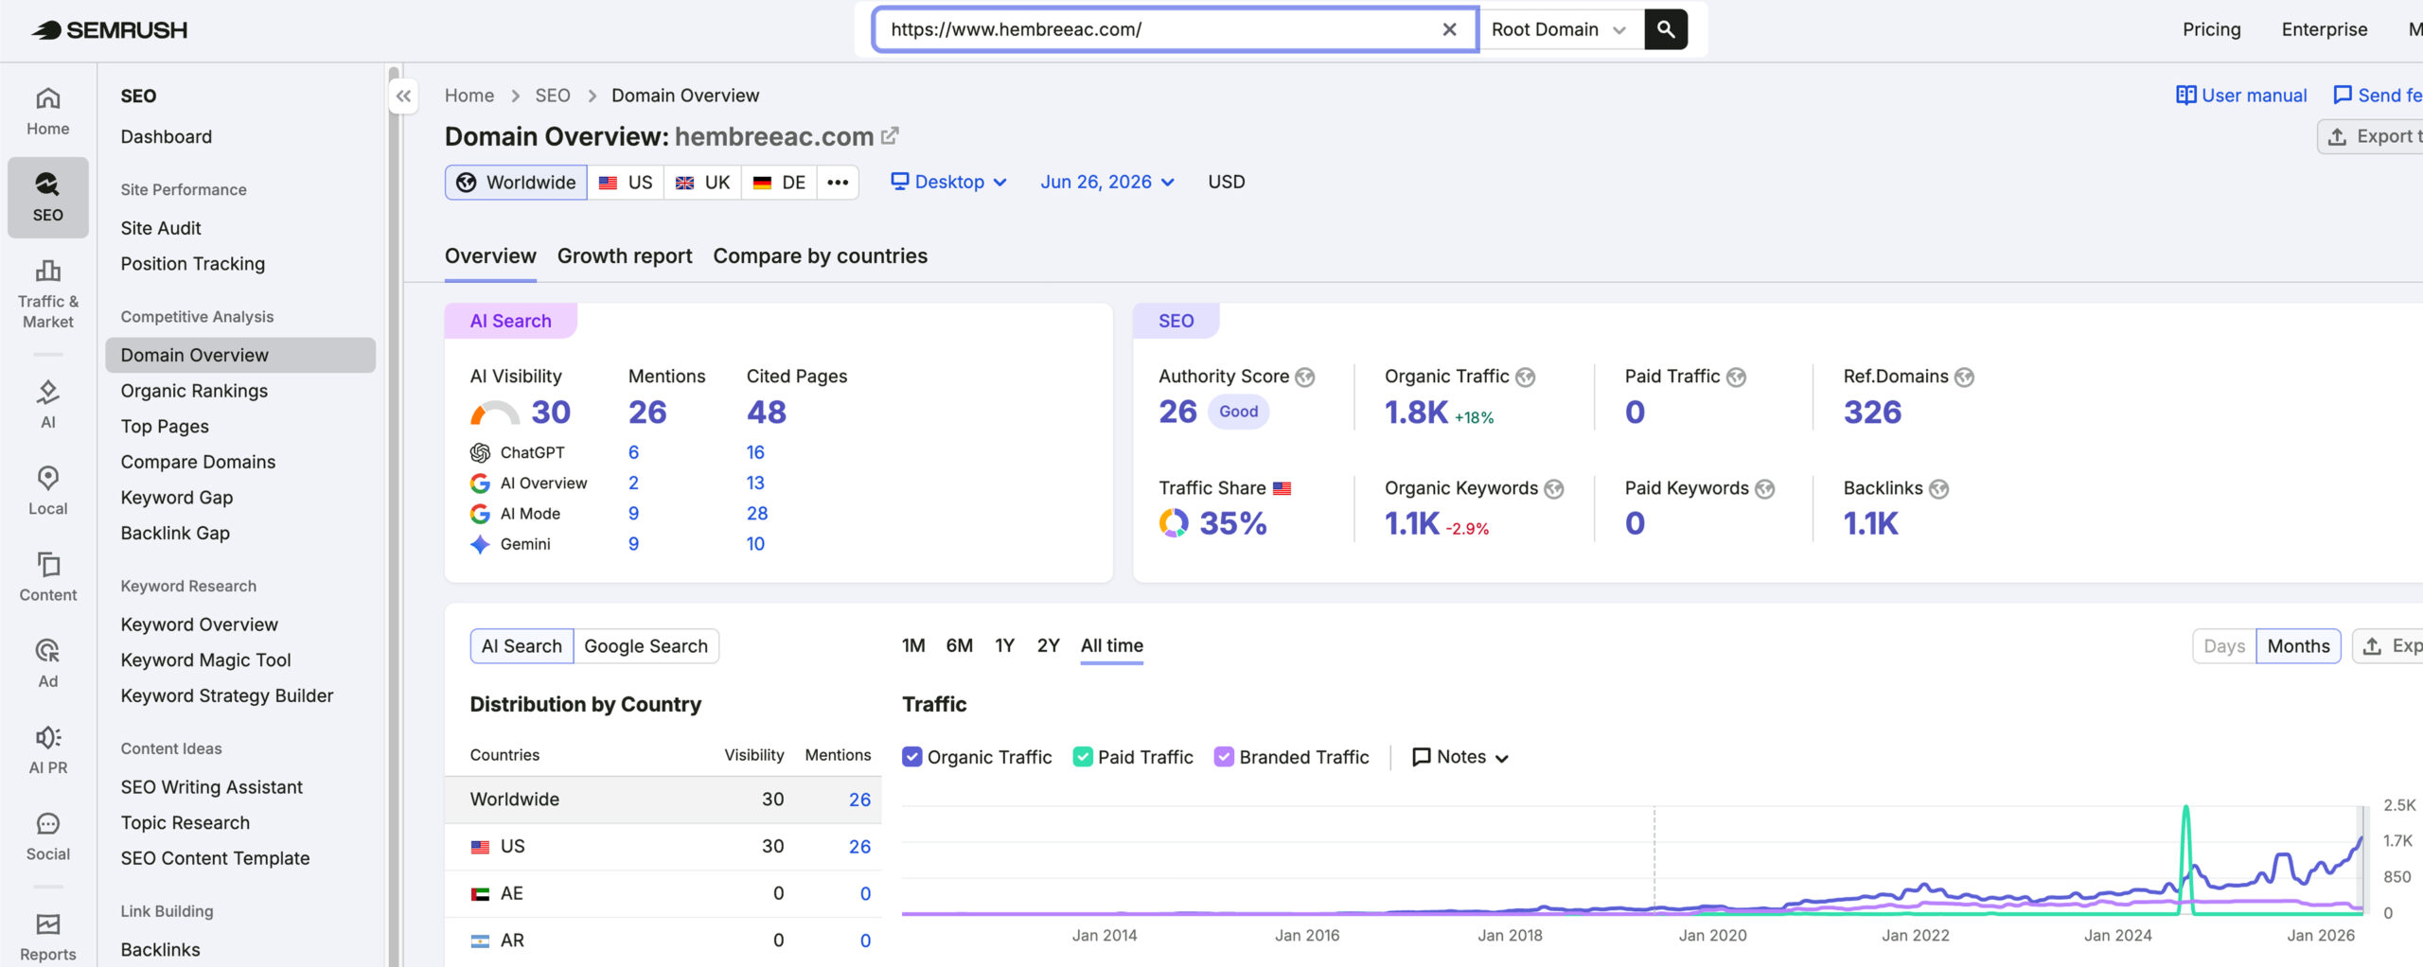2423x967 pixels.
Task: Switch to Compare by countries tab
Action: [x=821, y=256]
